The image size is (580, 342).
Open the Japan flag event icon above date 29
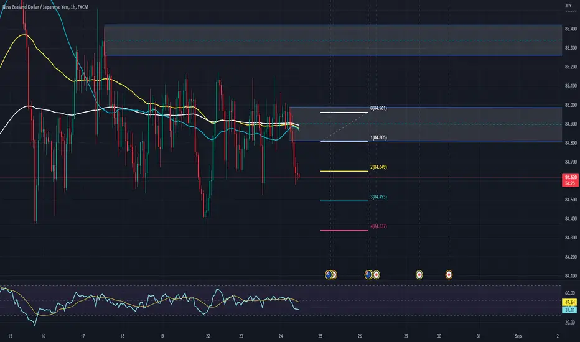point(419,274)
